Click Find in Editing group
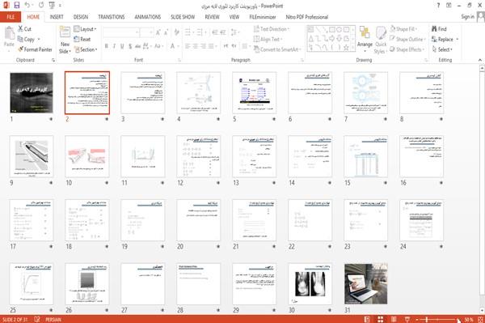Screen dimensions: 485x323 tap(439, 29)
